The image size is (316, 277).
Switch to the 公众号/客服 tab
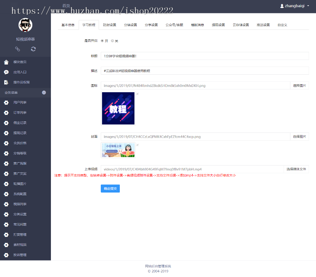tap(174, 25)
